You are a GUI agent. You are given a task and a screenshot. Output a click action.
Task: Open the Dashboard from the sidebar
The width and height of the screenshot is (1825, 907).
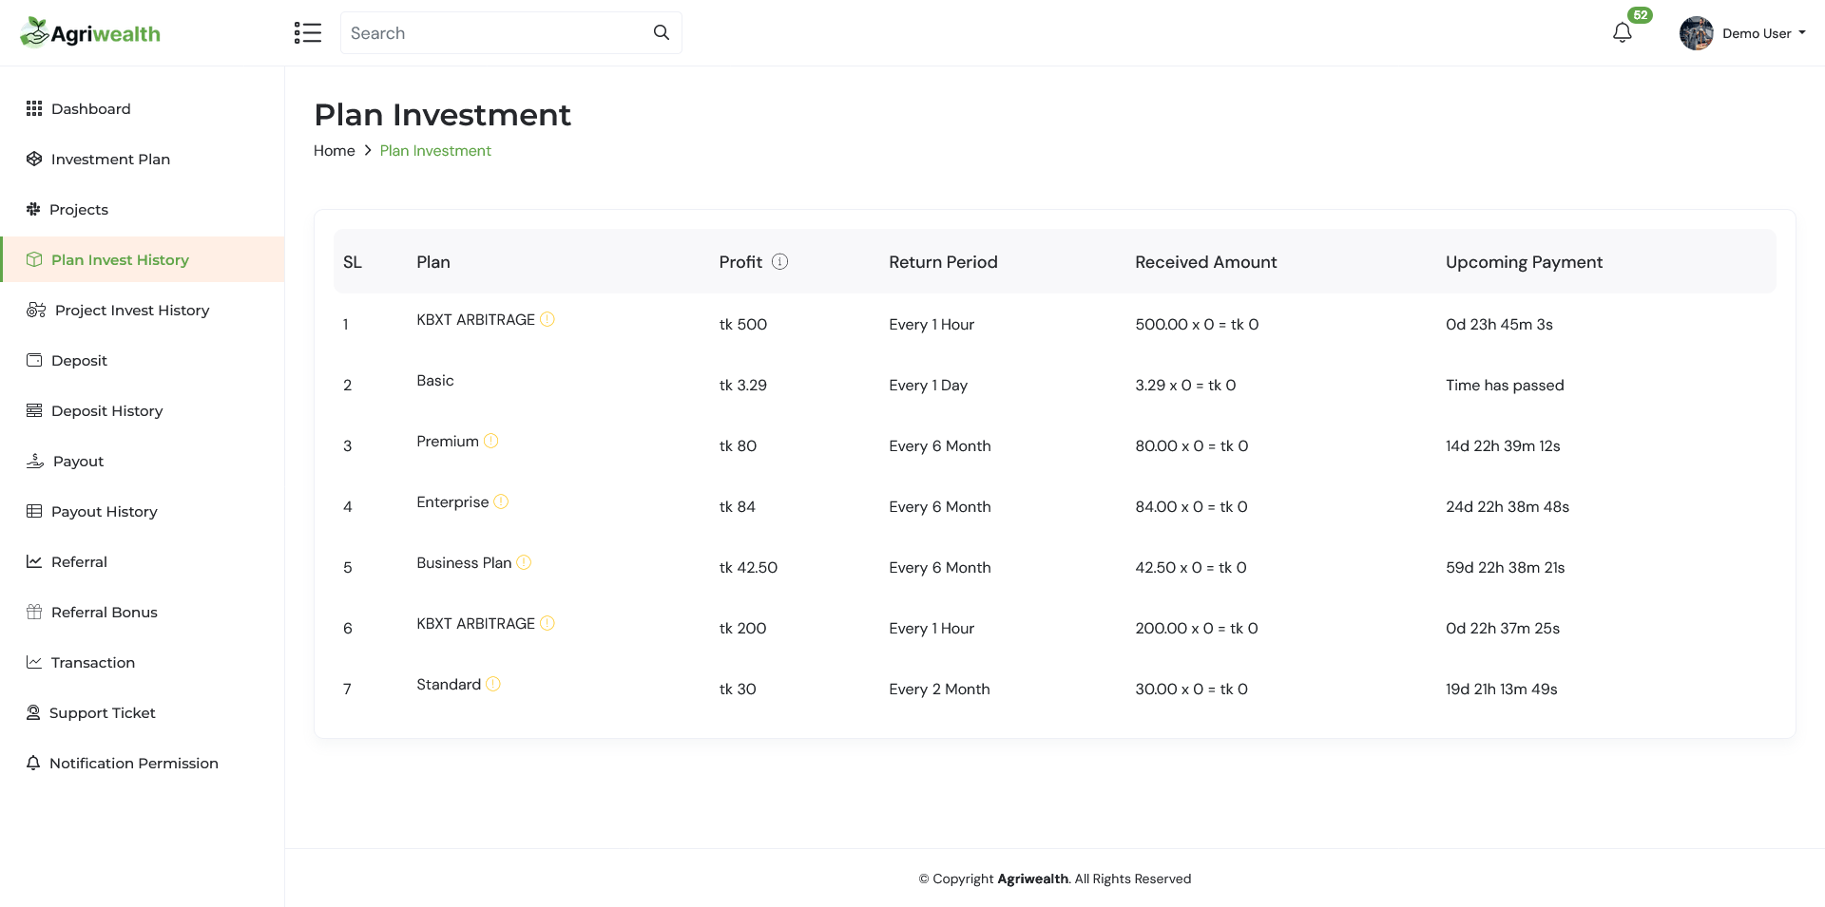click(x=91, y=108)
